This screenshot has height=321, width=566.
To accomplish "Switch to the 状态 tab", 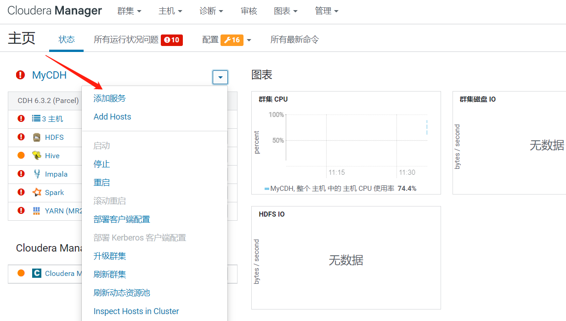I will tap(67, 40).
